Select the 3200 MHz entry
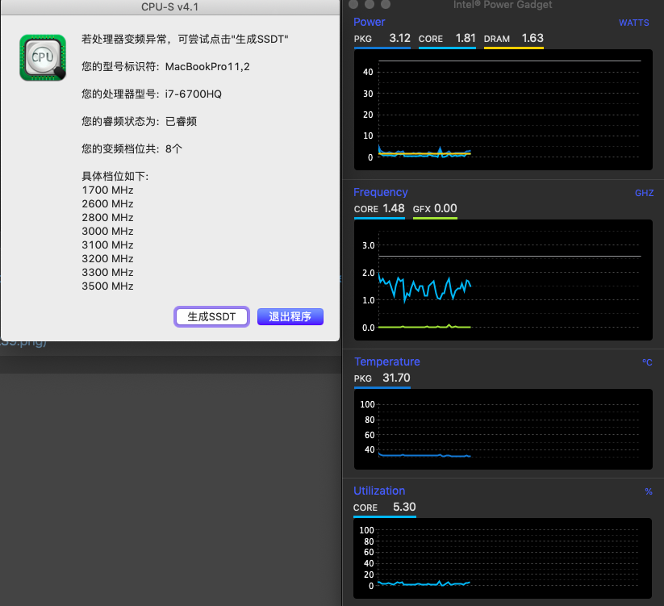 click(107, 259)
